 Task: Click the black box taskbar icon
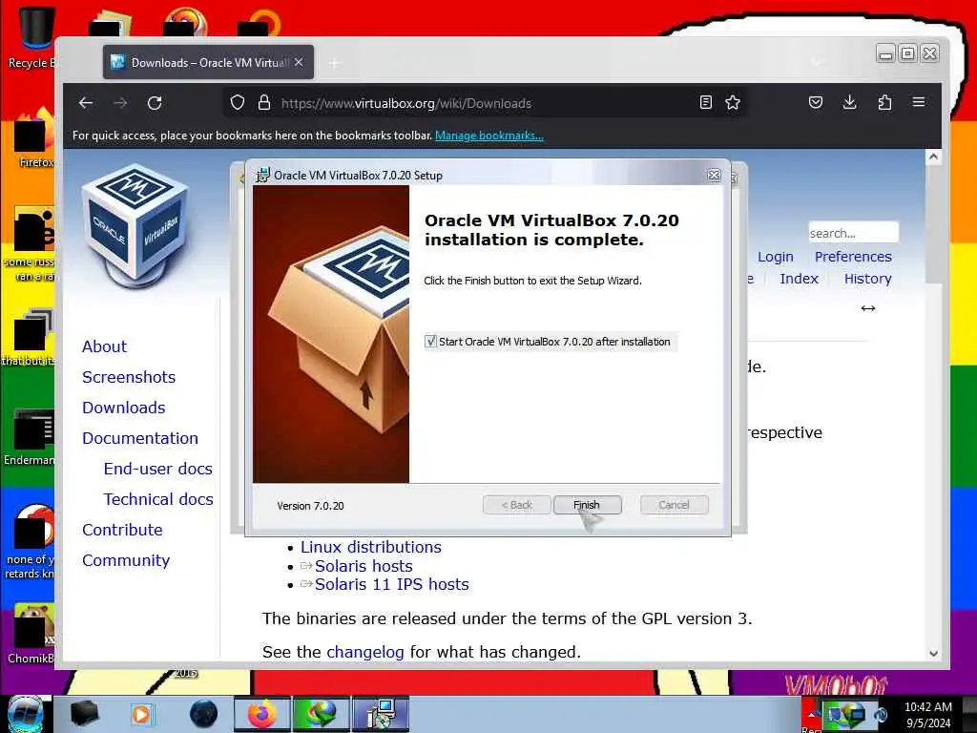point(84,714)
